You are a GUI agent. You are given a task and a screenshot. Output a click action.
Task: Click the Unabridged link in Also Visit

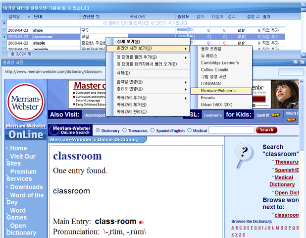point(95,116)
